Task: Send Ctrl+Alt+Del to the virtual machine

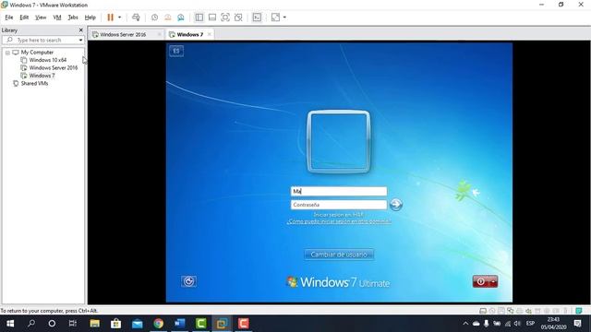Action: [x=136, y=18]
